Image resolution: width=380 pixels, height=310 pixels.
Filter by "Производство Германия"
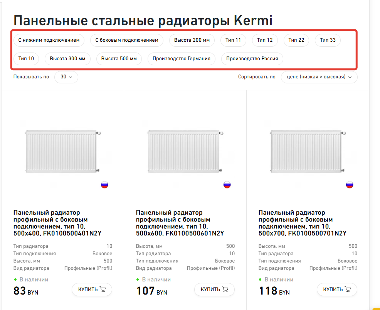(x=181, y=59)
